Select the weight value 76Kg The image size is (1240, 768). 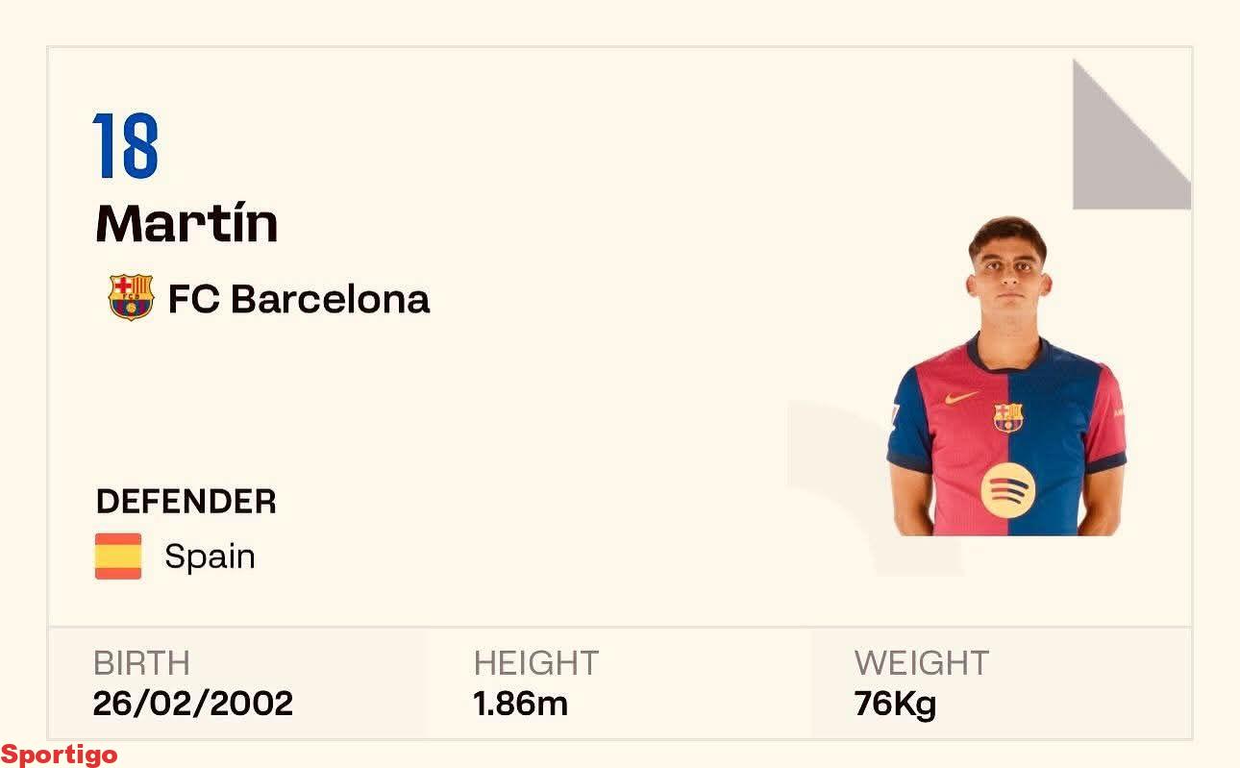(895, 704)
